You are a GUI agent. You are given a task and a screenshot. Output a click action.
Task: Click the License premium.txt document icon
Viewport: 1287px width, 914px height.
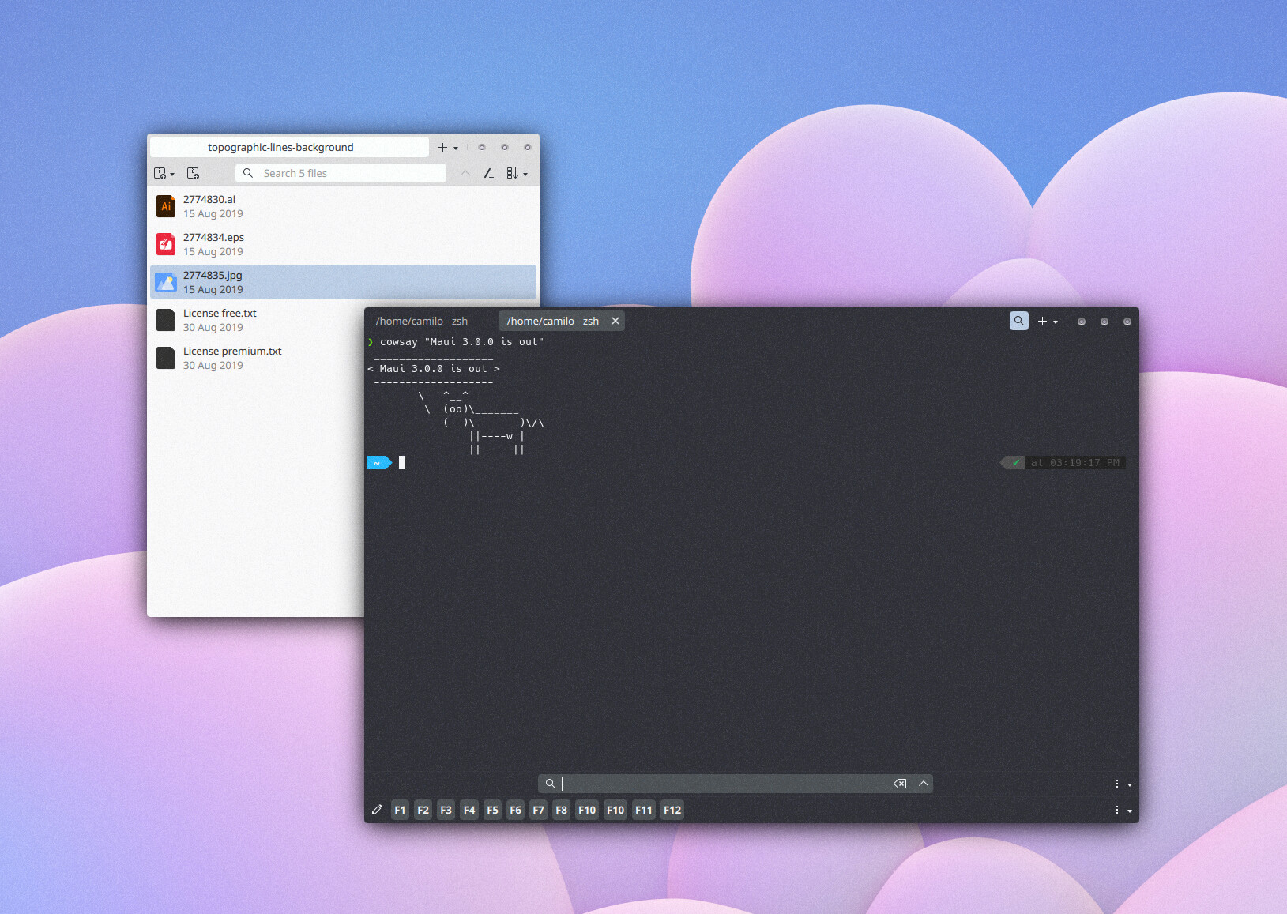click(166, 358)
